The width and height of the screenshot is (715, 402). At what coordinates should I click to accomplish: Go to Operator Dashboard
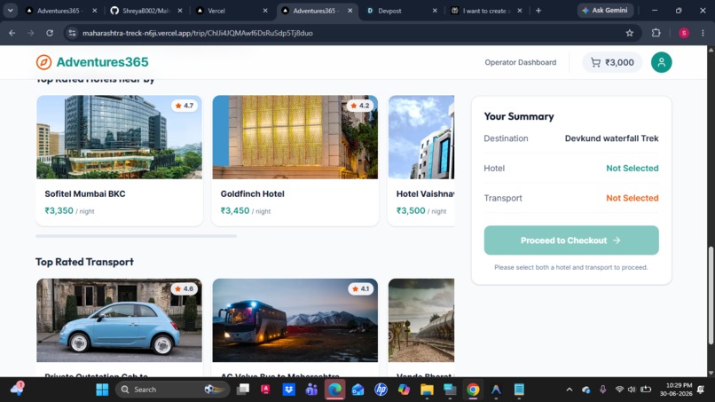[x=521, y=62]
